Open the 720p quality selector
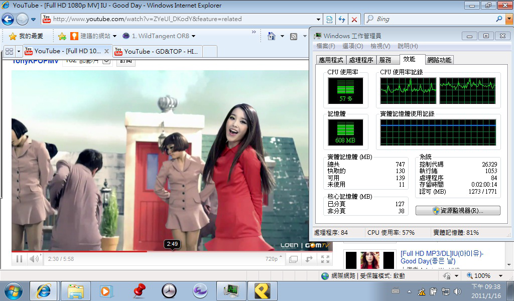This screenshot has height=301, width=514. tap(274, 259)
